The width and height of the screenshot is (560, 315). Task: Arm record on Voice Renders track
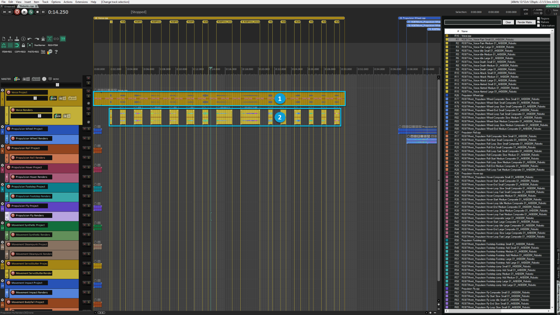click(13, 110)
